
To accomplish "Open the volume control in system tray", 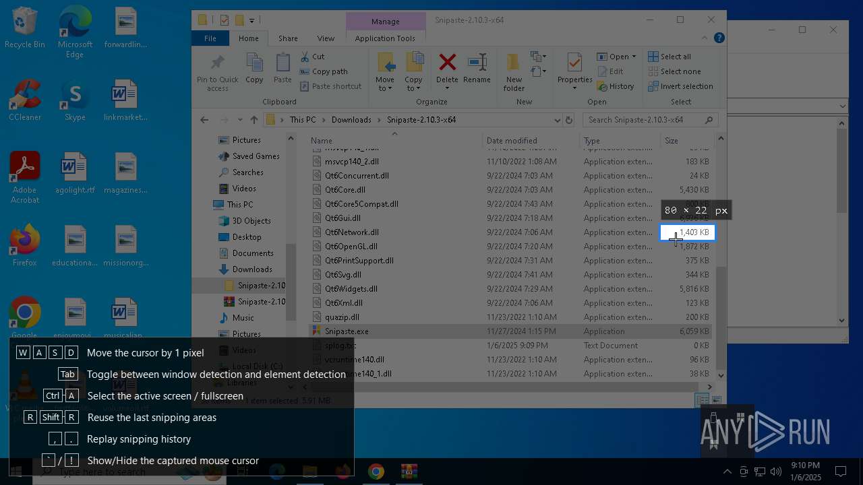I will (x=776, y=472).
